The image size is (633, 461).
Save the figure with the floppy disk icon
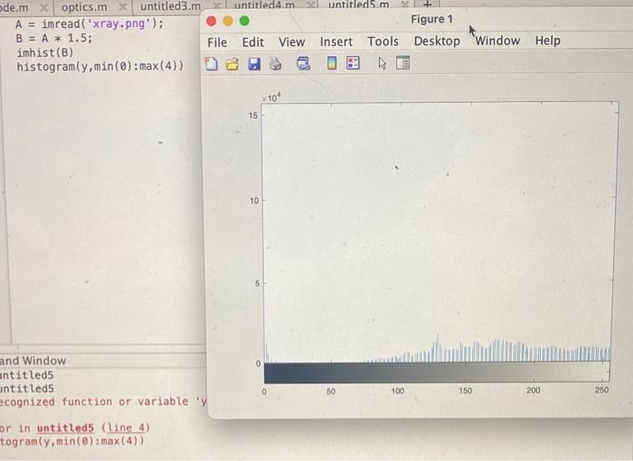point(254,64)
